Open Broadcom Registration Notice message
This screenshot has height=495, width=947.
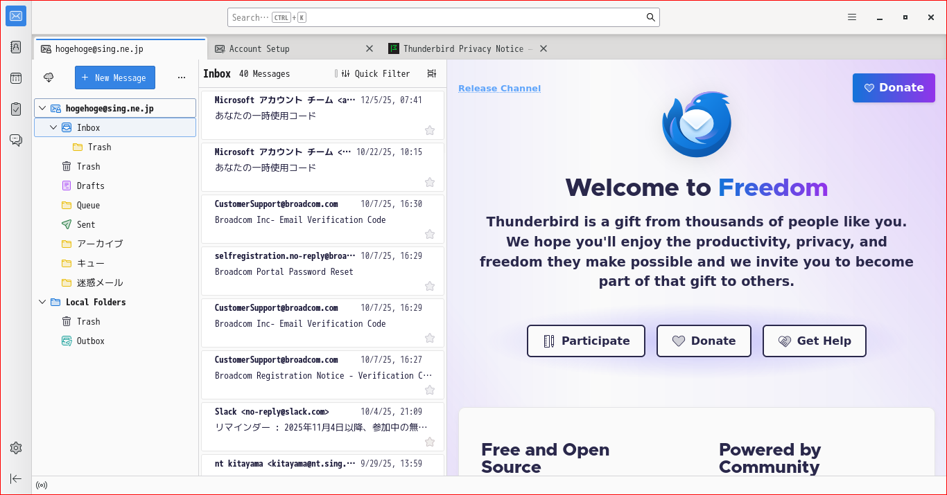[322, 375]
